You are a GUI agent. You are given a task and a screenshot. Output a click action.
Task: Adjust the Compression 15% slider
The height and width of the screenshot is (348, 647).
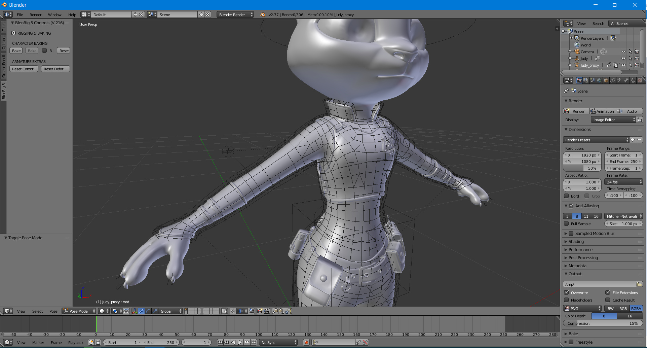click(x=603, y=323)
